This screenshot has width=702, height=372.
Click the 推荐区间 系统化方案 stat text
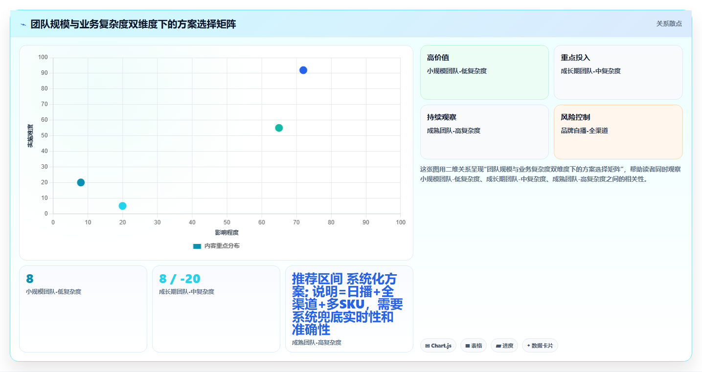click(x=347, y=304)
